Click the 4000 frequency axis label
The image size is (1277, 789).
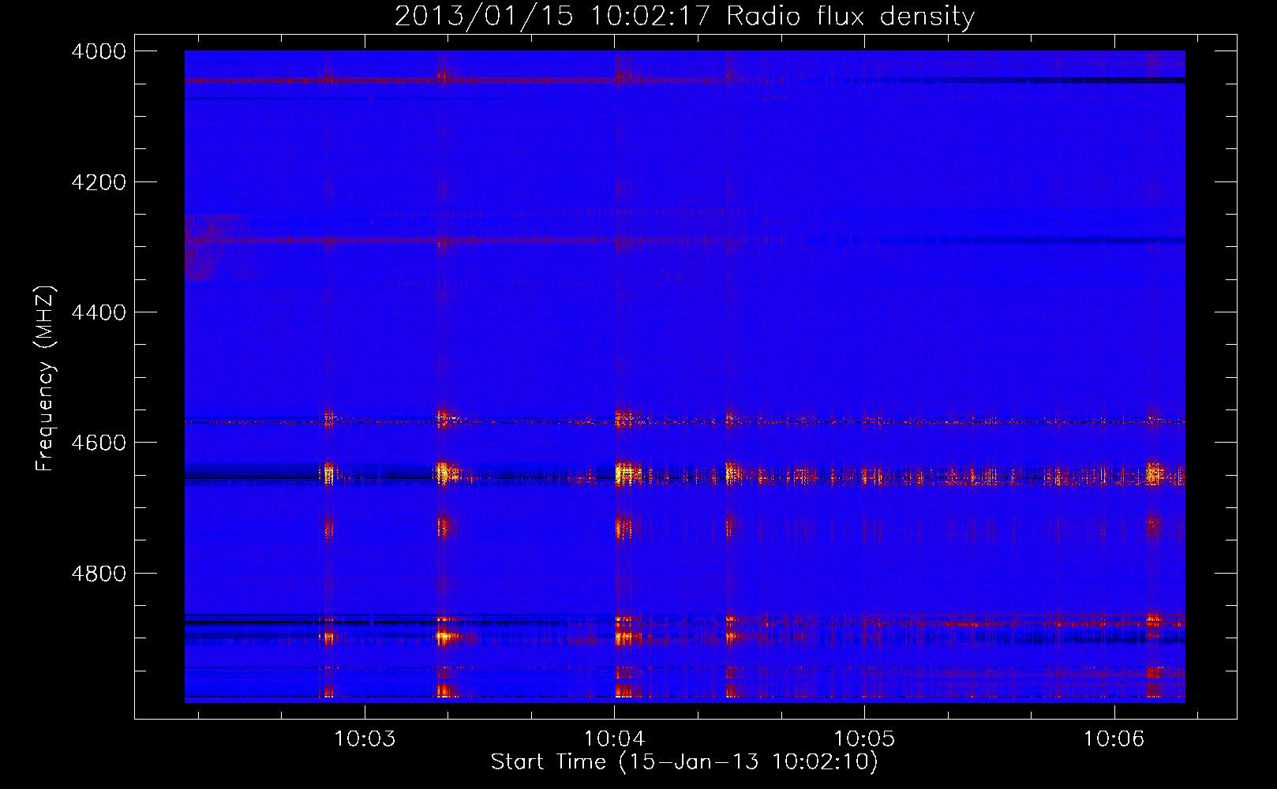tap(99, 51)
